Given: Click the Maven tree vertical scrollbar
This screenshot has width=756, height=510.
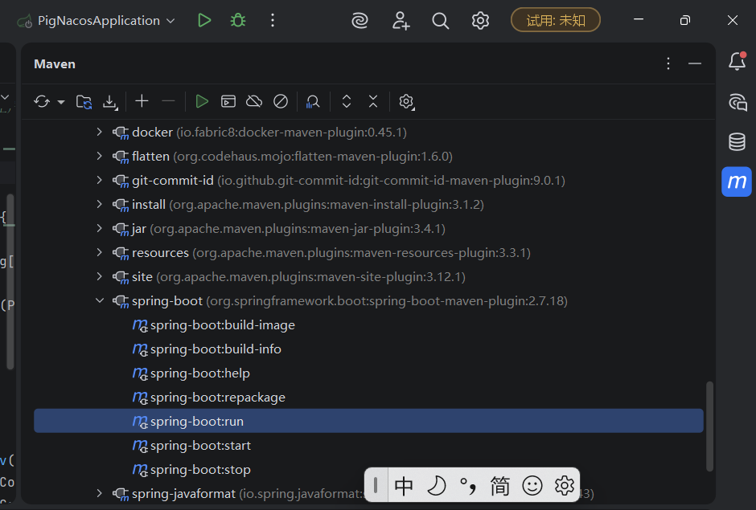Looking at the screenshot, I should 709,426.
